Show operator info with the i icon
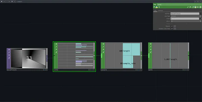This screenshot has width=202, height=102. (x=159, y=7)
